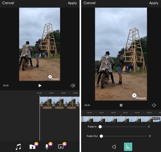Image resolution: width=161 pixels, height=152 pixels.
Task: Tap the Fade Out value 0
Action: [x=150, y=136]
